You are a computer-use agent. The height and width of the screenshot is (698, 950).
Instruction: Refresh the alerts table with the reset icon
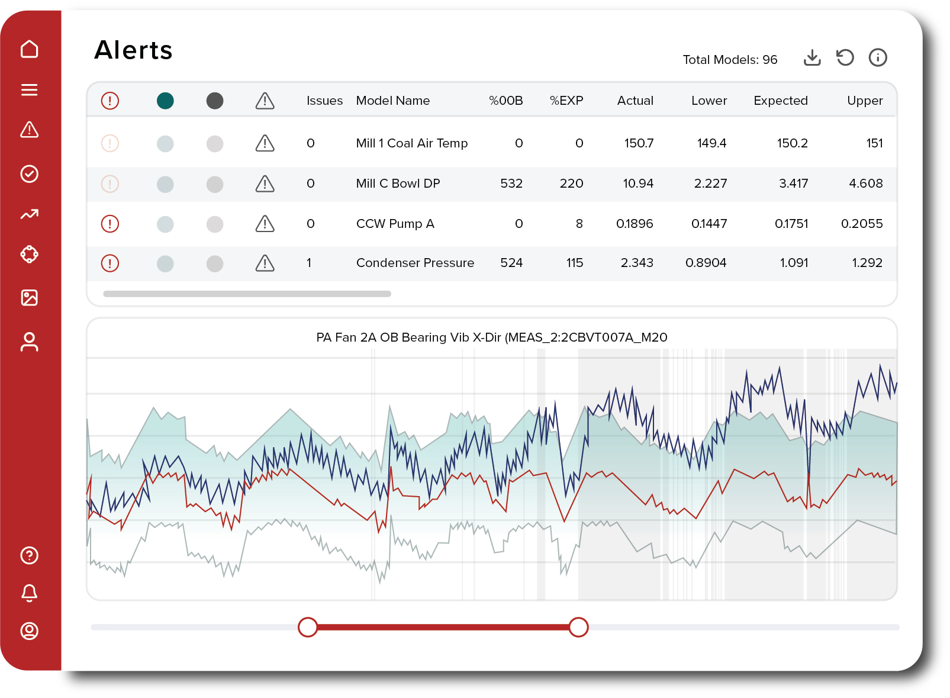(845, 57)
